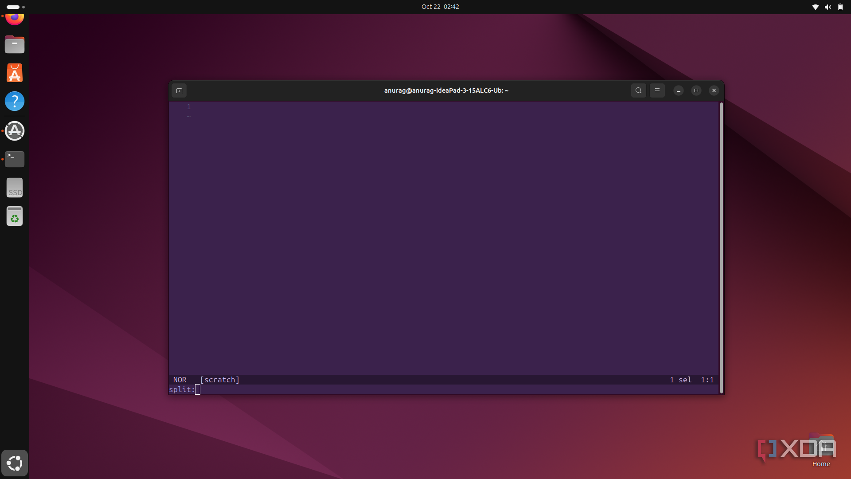Open the SSD drive icon
Image resolution: width=851 pixels, height=479 pixels.
coord(15,188)
